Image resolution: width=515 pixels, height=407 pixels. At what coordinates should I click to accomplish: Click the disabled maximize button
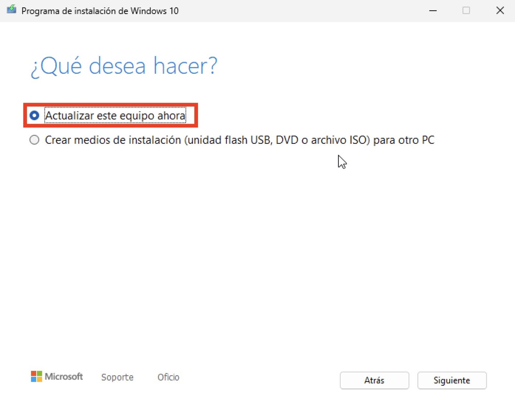pos(466,11)
